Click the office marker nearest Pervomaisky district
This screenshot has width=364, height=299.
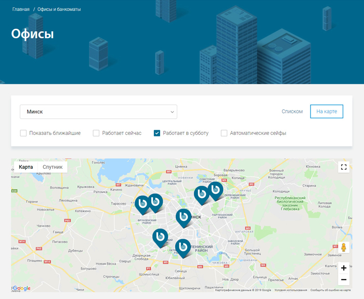click(x=215, y=190)
